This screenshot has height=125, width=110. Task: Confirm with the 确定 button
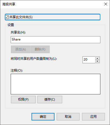pyautogui.click(x=43, y=117)
